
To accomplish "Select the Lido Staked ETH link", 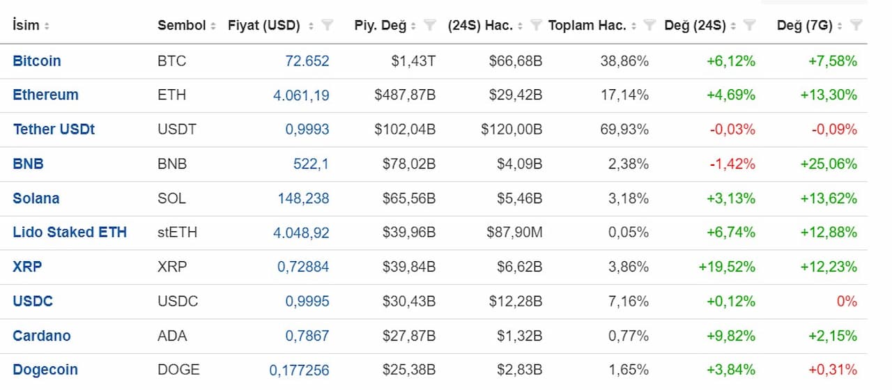I will pos(70,232).
